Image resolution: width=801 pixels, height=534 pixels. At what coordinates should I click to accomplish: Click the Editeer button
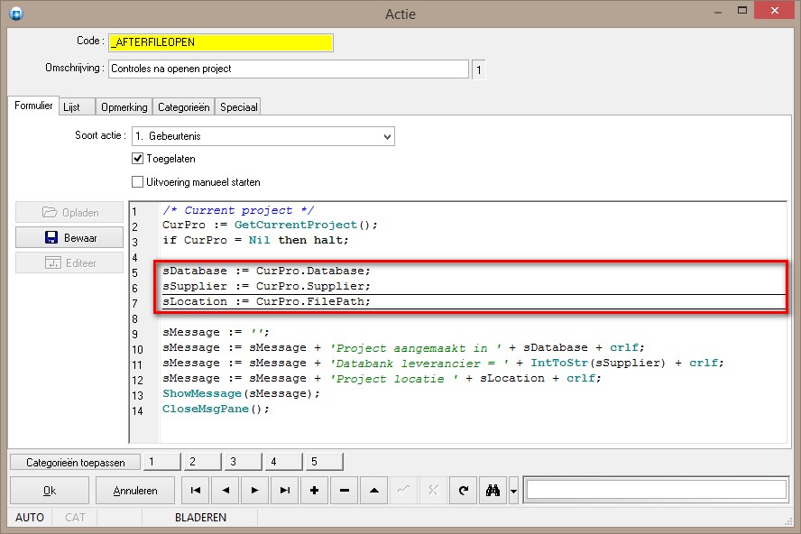pyautogui.click(x=69, y=262)
